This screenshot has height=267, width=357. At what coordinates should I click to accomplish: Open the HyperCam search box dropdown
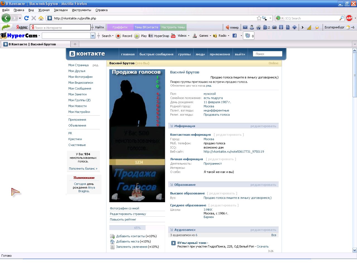click(x=93, y=36)
